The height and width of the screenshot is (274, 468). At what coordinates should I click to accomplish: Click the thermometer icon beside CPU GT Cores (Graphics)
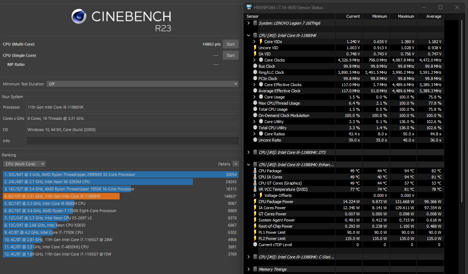pos(255,183)
